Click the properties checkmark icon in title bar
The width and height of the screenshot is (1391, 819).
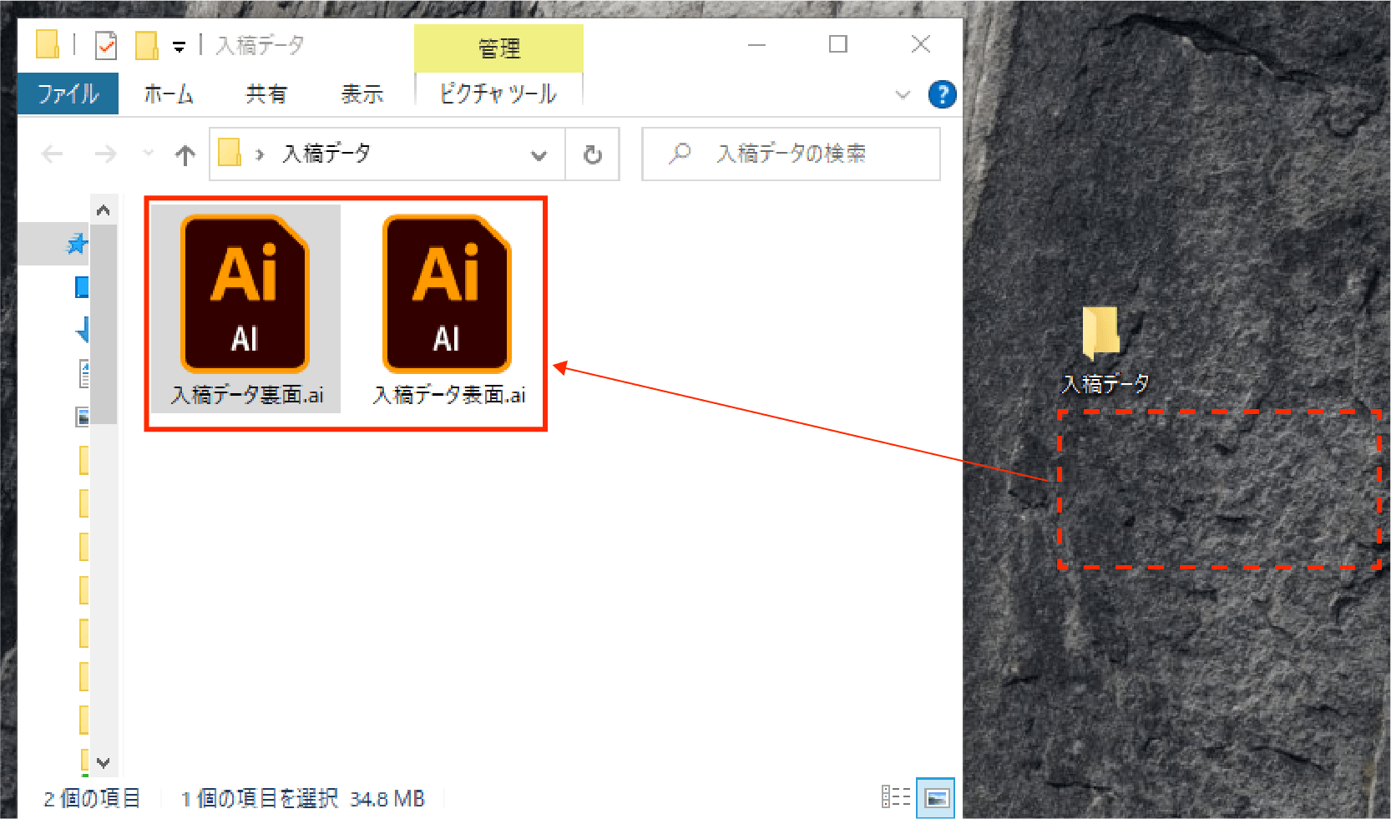point(106,45)
